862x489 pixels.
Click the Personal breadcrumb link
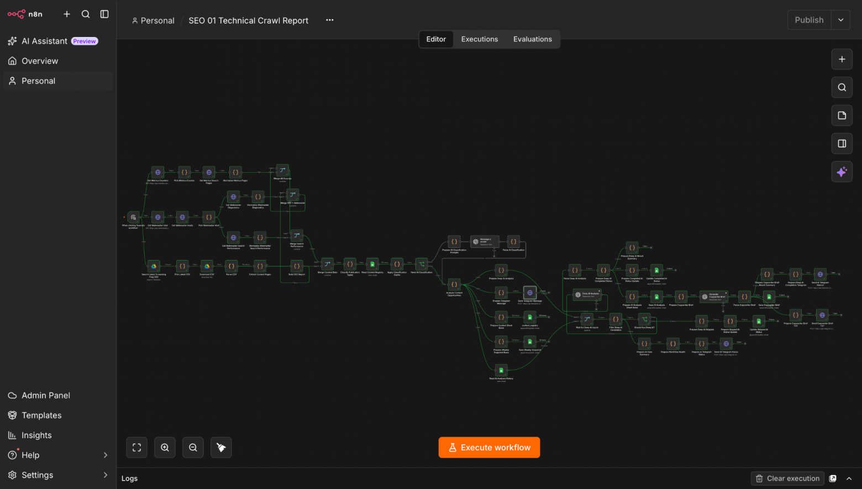pos(153,20)
